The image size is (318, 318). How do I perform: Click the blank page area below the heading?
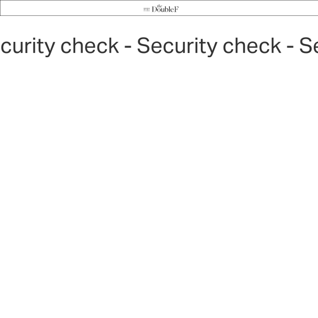(159, 182)
